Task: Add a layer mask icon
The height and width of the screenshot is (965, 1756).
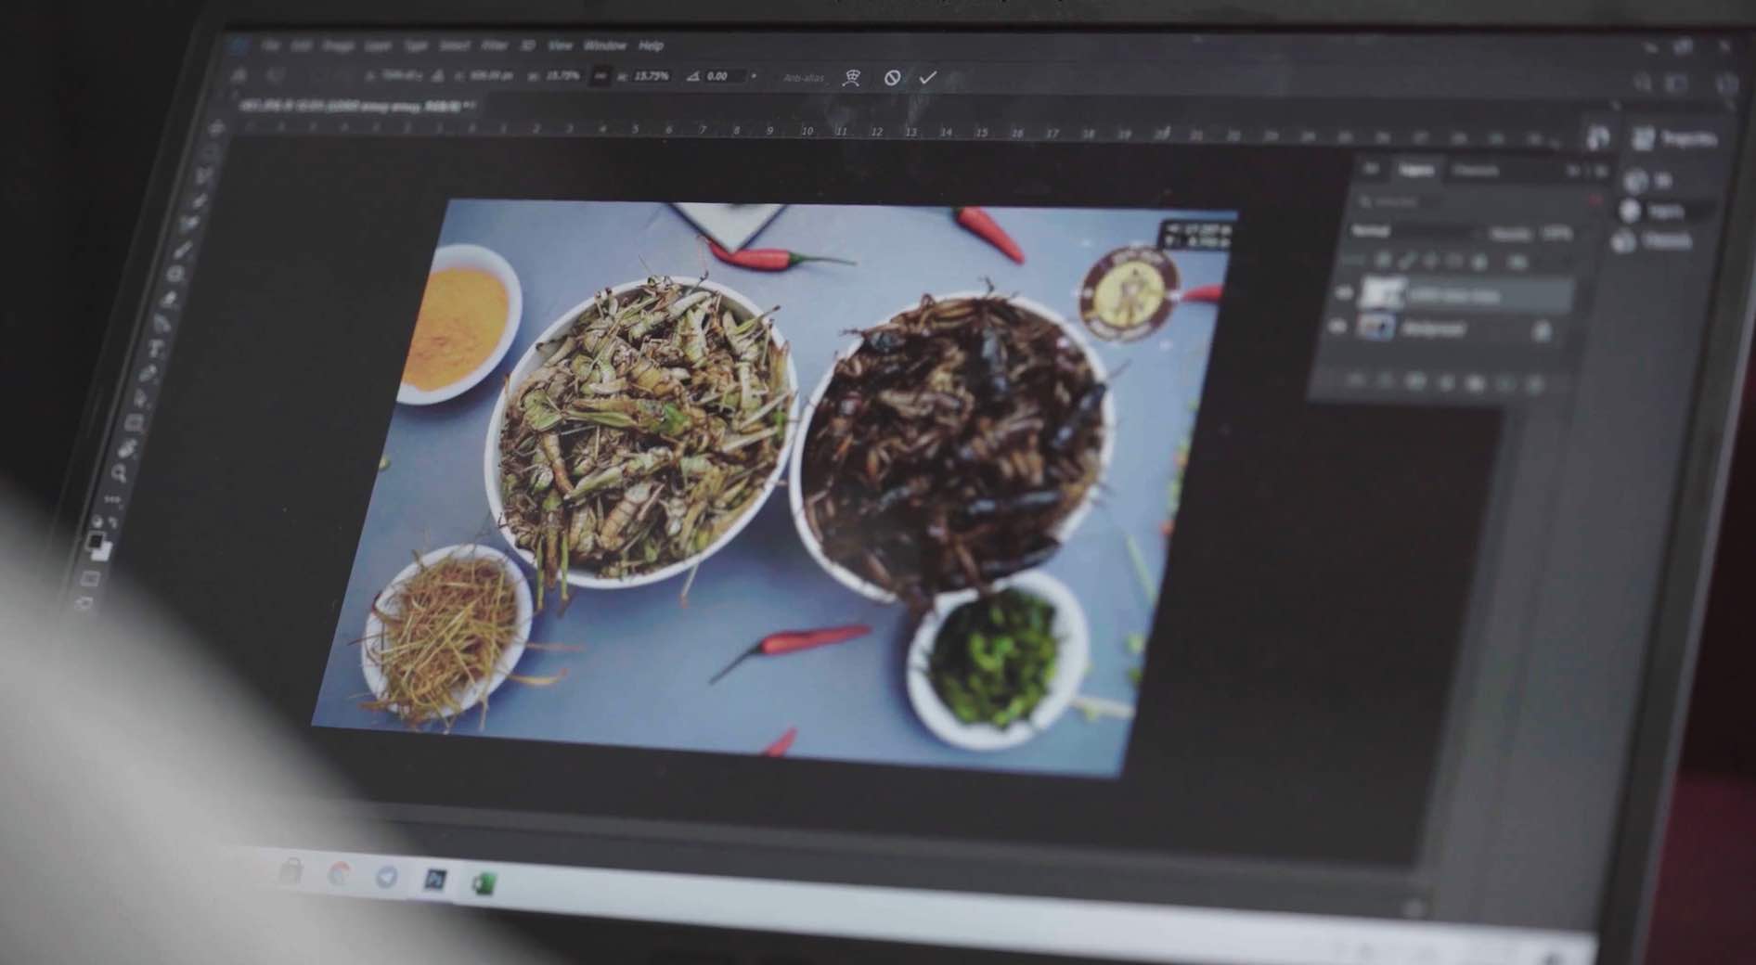Action: point(1414,381)
